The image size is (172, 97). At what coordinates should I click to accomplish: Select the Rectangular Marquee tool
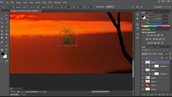2,15
